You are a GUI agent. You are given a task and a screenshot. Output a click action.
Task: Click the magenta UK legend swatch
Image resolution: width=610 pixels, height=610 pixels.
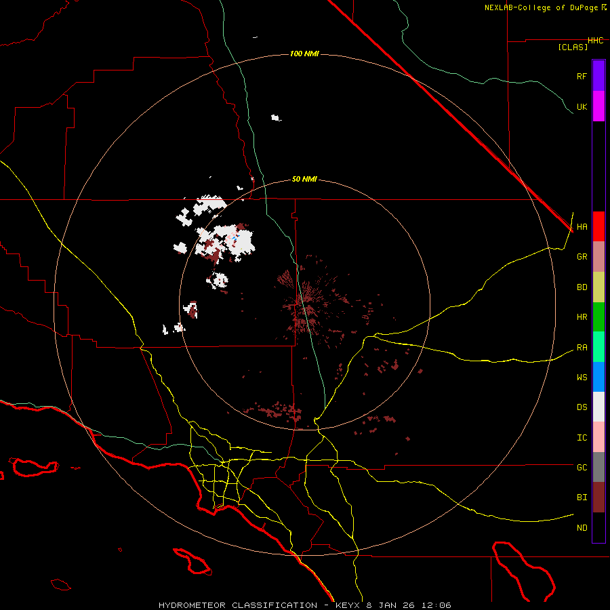pyautogui.click(x=598, y=106)
